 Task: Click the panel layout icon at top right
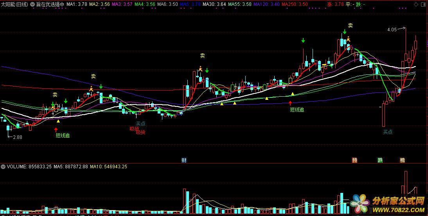pos(423,4)
